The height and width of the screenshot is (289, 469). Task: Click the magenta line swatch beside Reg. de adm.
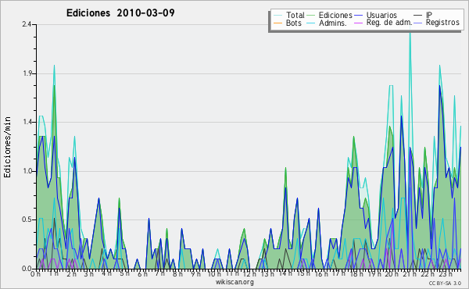click(x=358, y=23)
